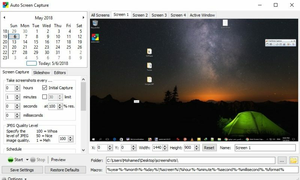Click the May 2018 calendar title
The width and height of the screenshot is (300, 180).
(43, 18)
